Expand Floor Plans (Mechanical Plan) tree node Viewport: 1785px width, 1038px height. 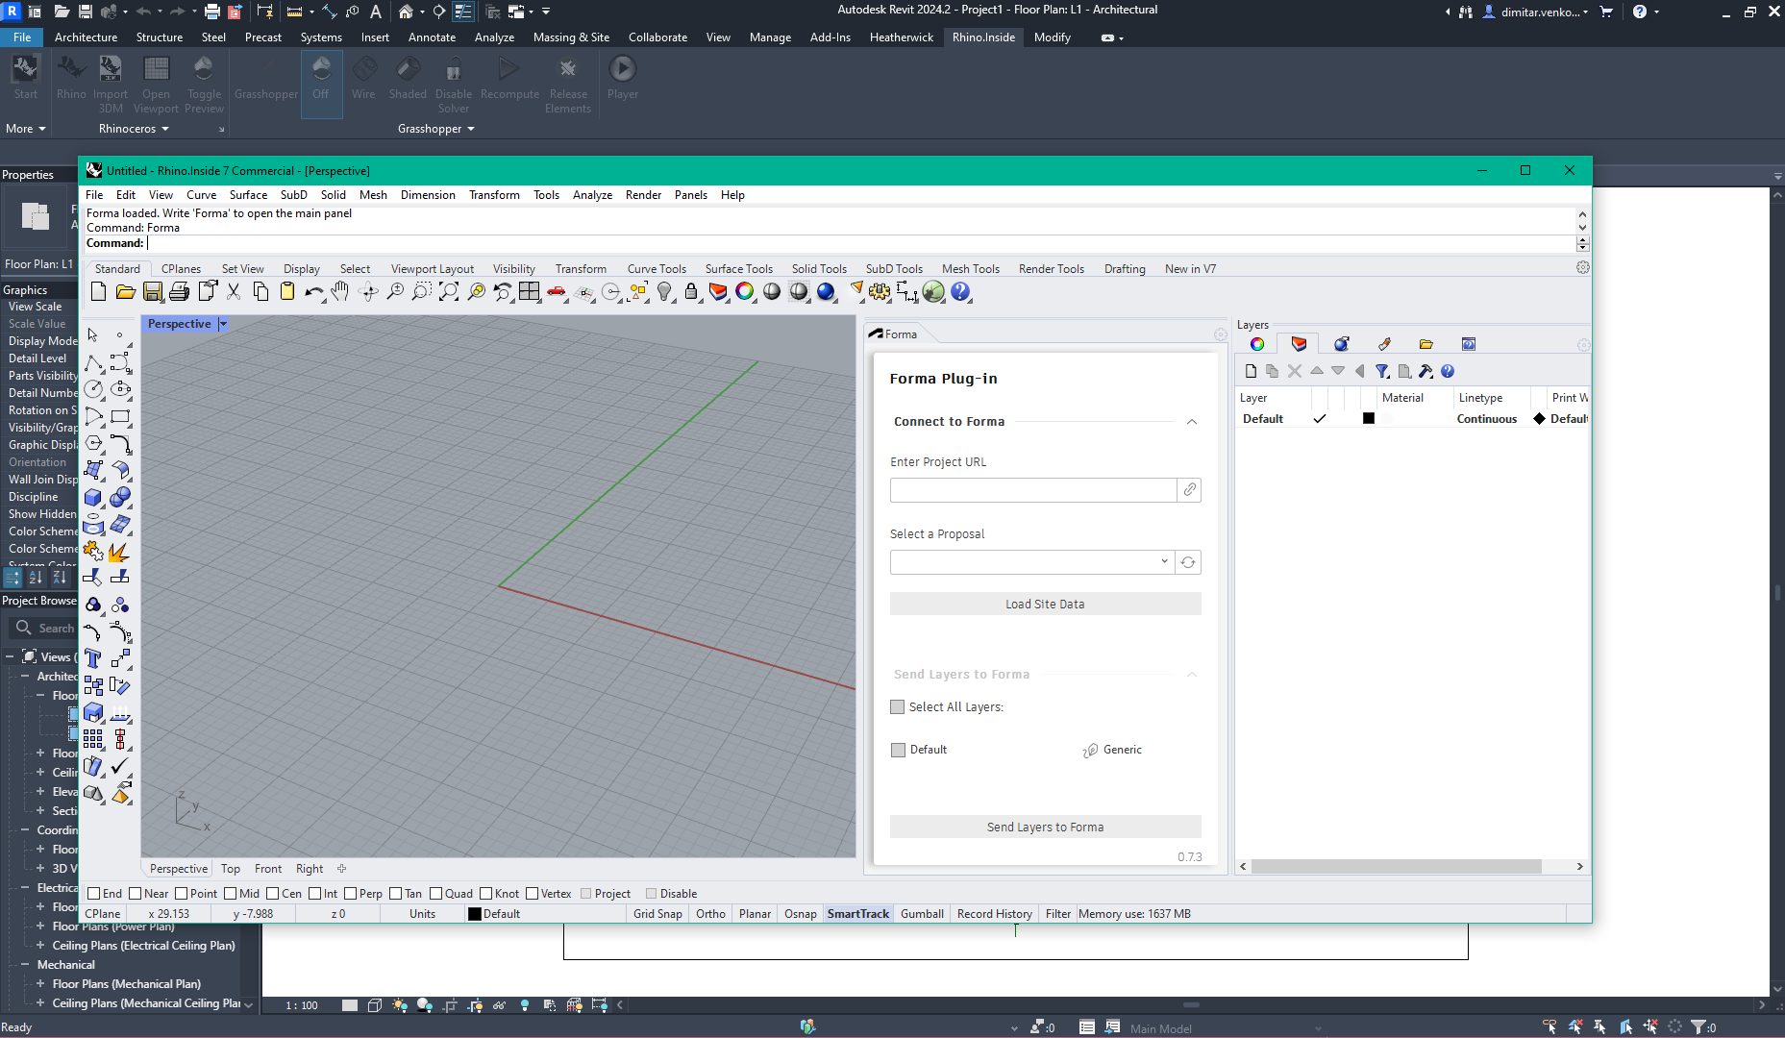(x=40, y=984)
